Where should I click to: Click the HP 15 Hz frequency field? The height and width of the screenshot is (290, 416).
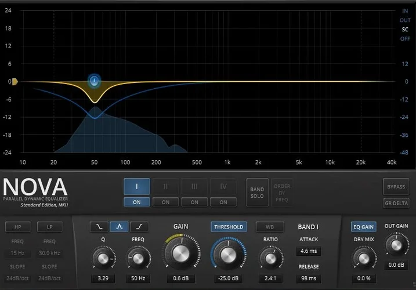point(17,253)
